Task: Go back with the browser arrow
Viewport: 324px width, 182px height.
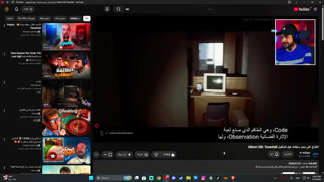Action: [8, 2]
